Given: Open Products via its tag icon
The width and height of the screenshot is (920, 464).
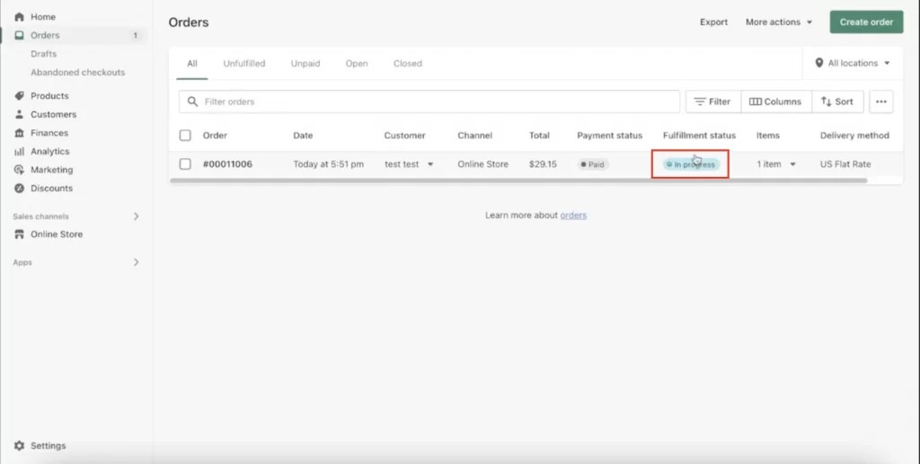Looking at the screenshot, I should pyautogui.click(x=19, y=96).
